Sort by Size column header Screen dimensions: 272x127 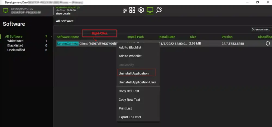click(193, 37)
